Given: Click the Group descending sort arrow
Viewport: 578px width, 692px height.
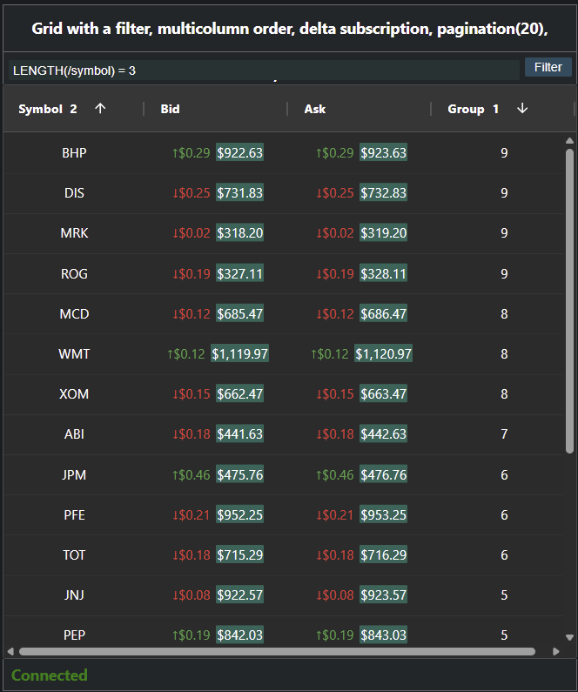Looking at the screenshot, I should (522, 109).
